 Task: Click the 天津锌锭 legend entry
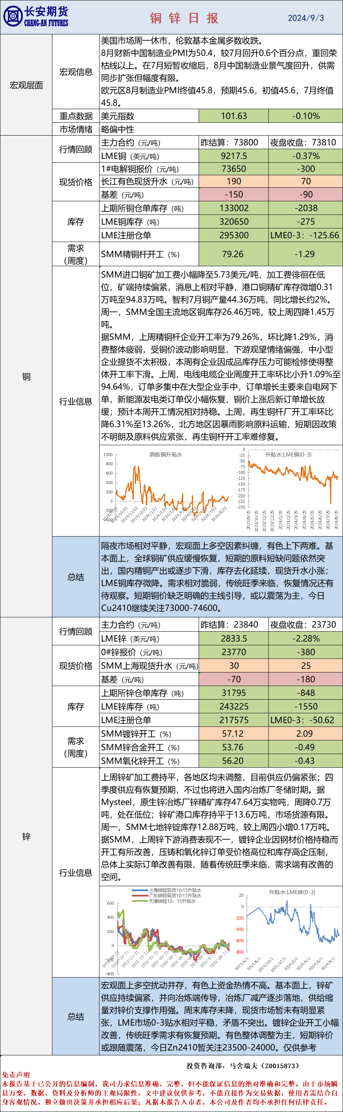pos(164,901)
